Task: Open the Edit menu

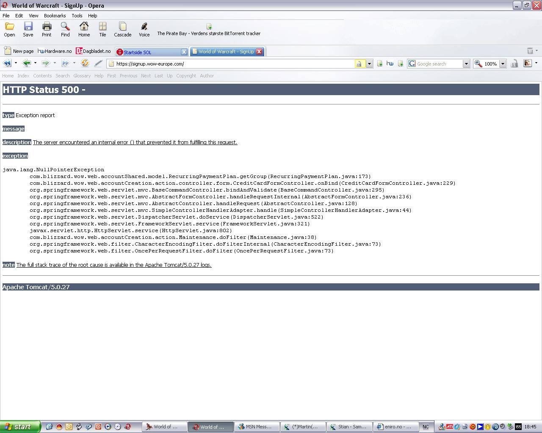Action: click(19, 16)
